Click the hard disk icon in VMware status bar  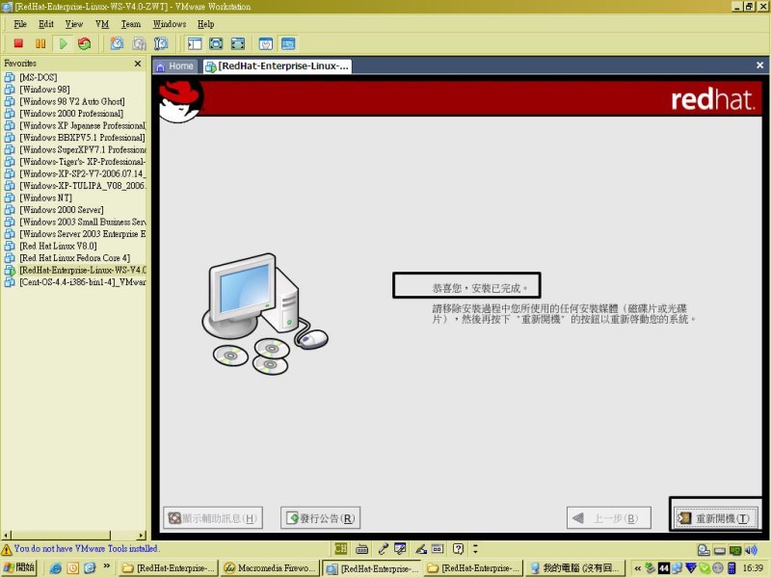(704, 550)
